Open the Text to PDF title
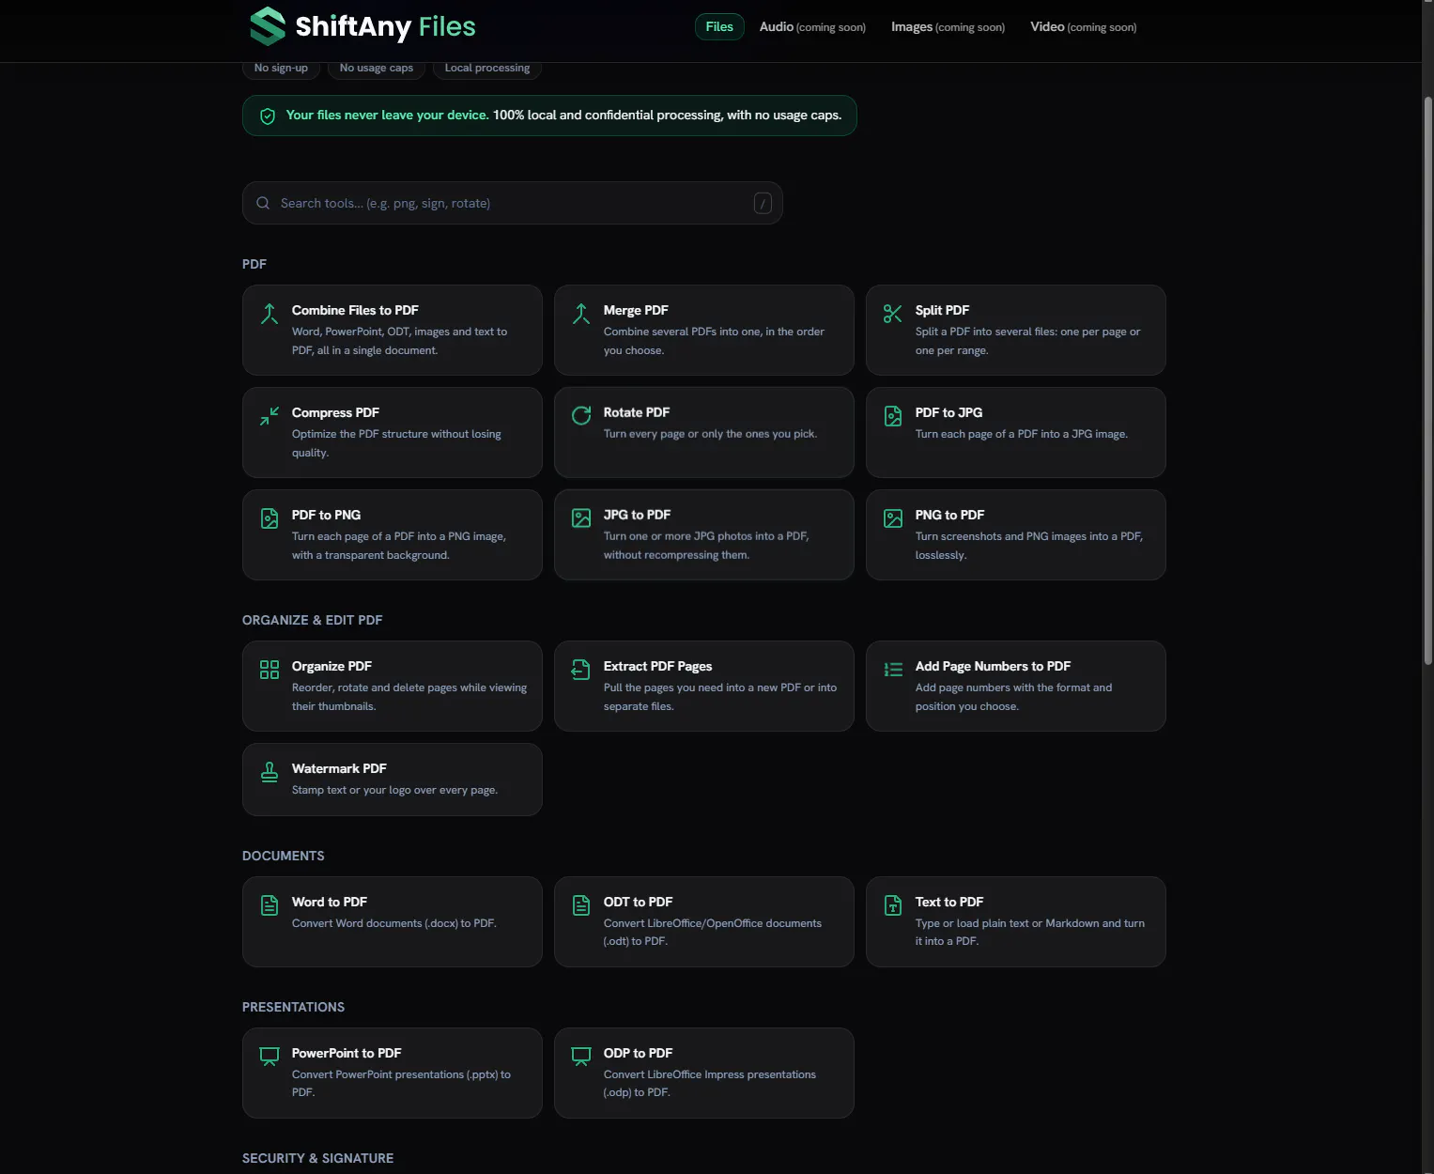1434x1174 pixels. point(949,902)
